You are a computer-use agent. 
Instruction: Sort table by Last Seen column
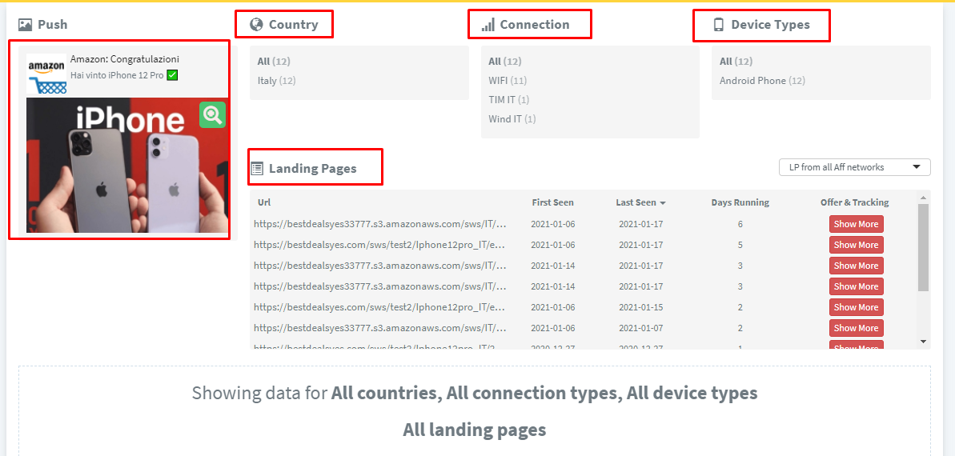(x=640, y=202)
